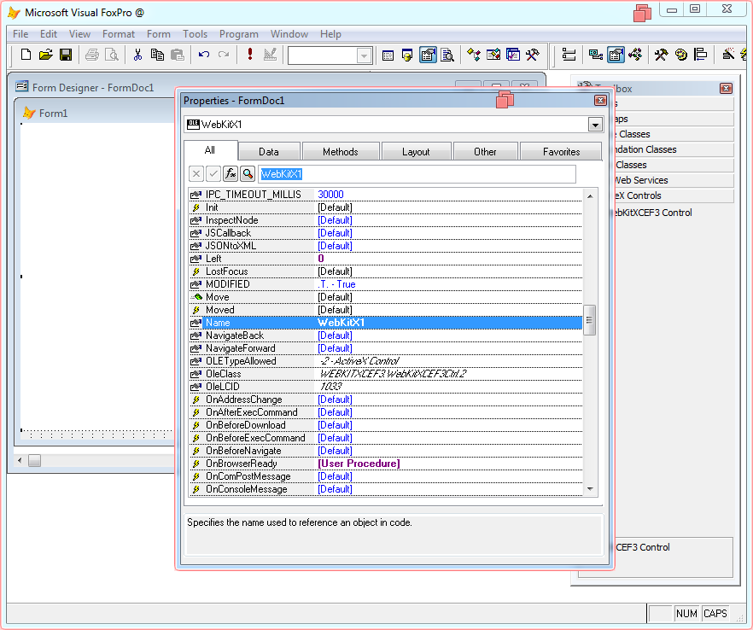Screen dimensions: 753x630
Task: Open the Expression Builder fx button
Action: click(231, 174)
